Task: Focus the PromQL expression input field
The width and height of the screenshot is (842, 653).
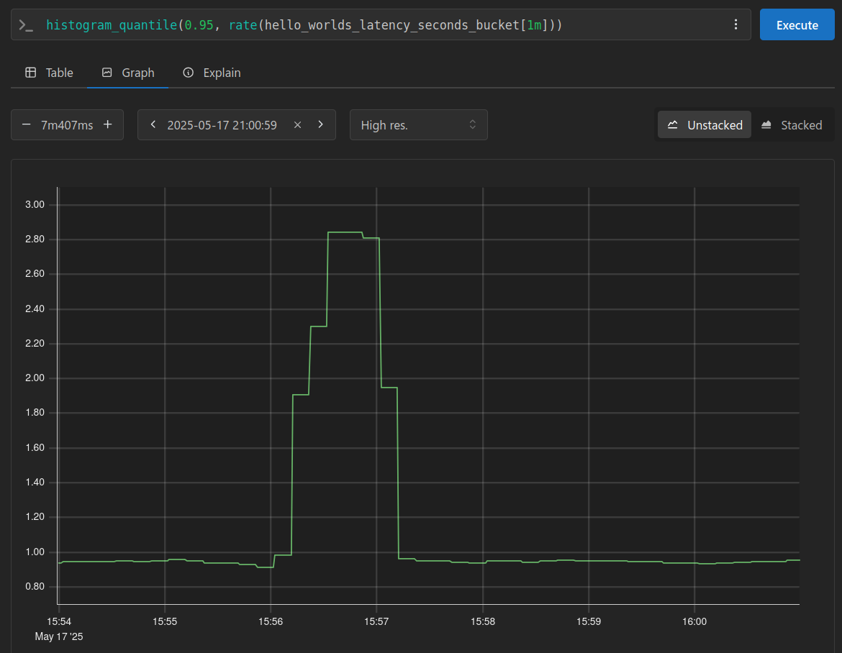Action: [x=381, y=24]
